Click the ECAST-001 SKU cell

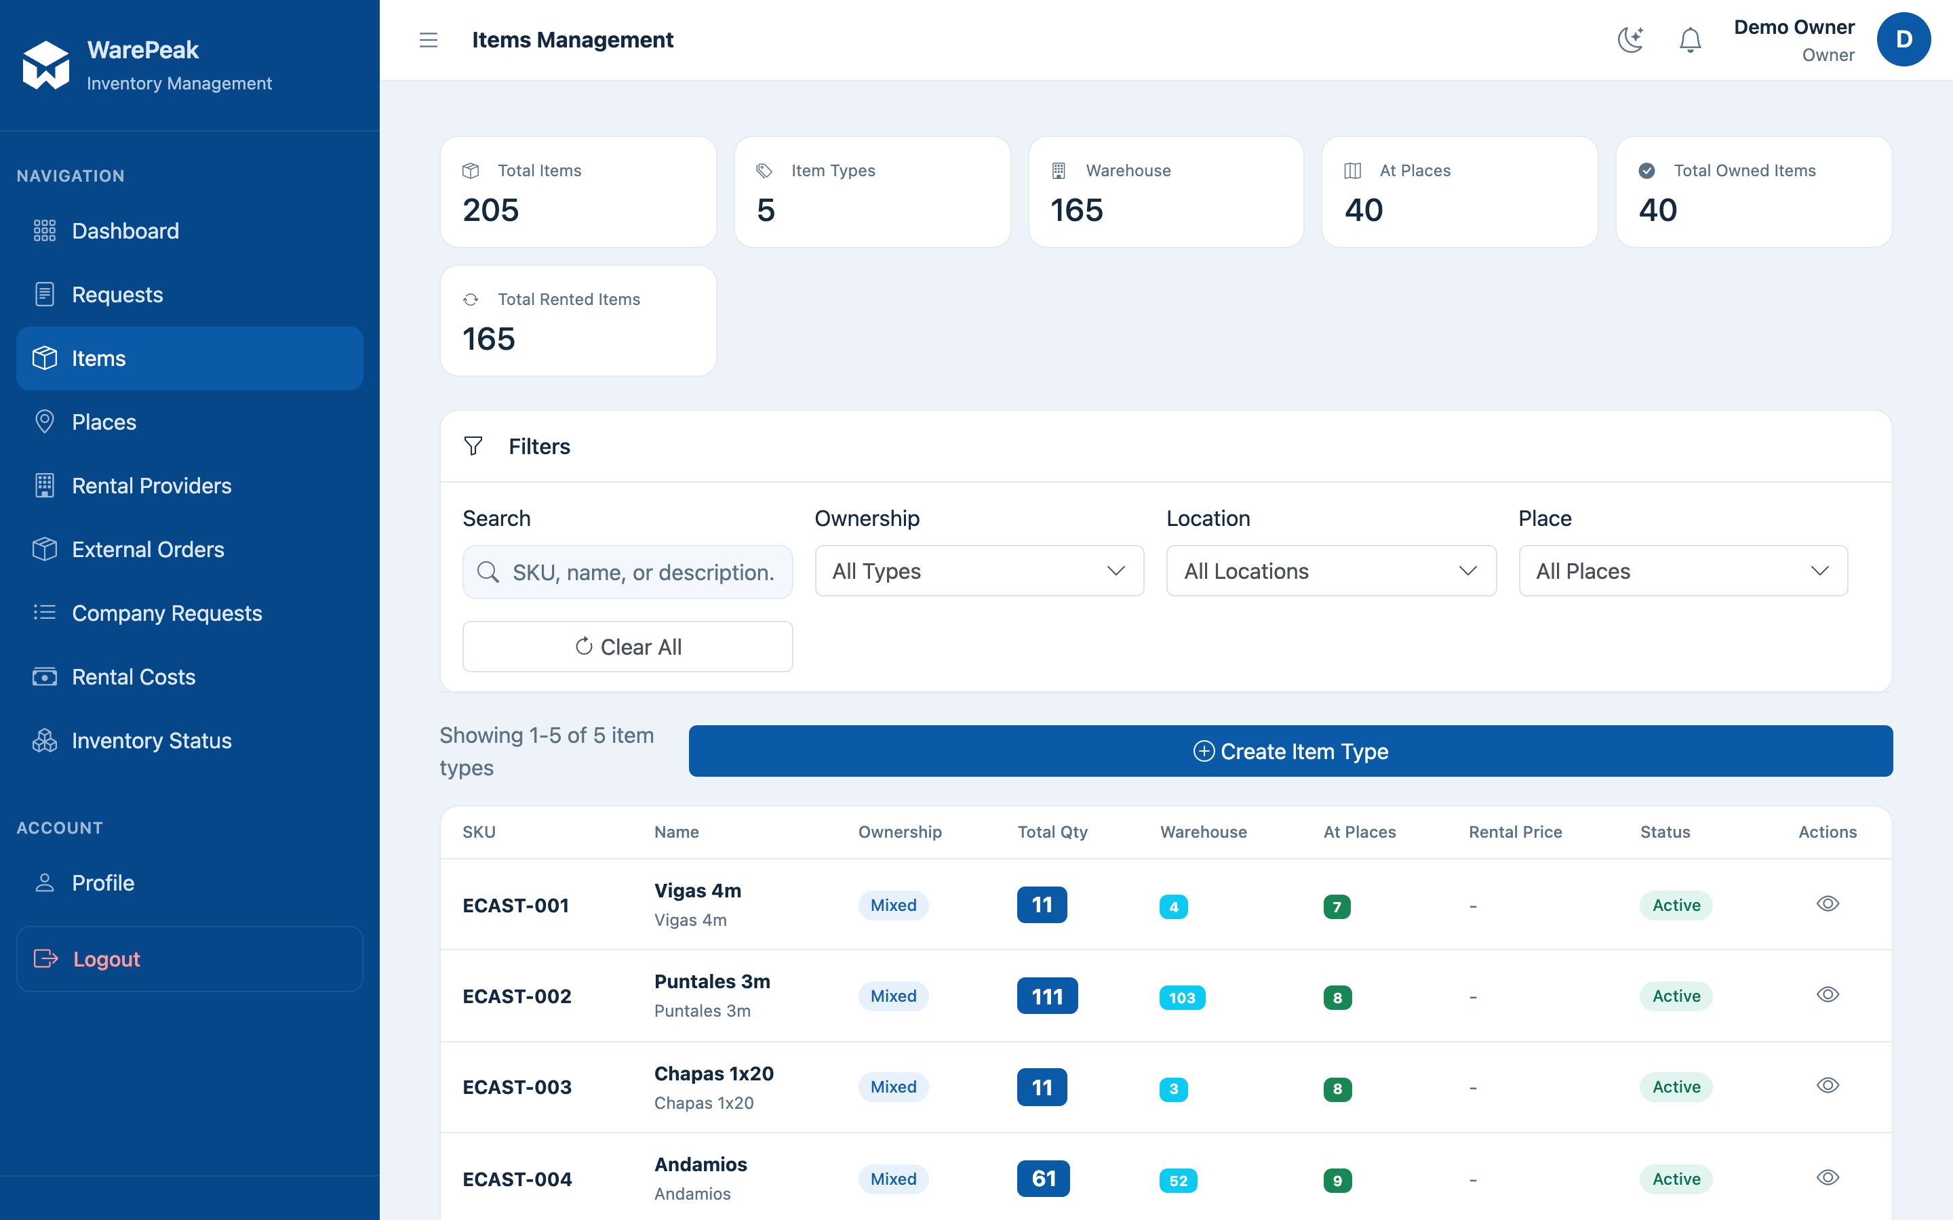(515, 906)
